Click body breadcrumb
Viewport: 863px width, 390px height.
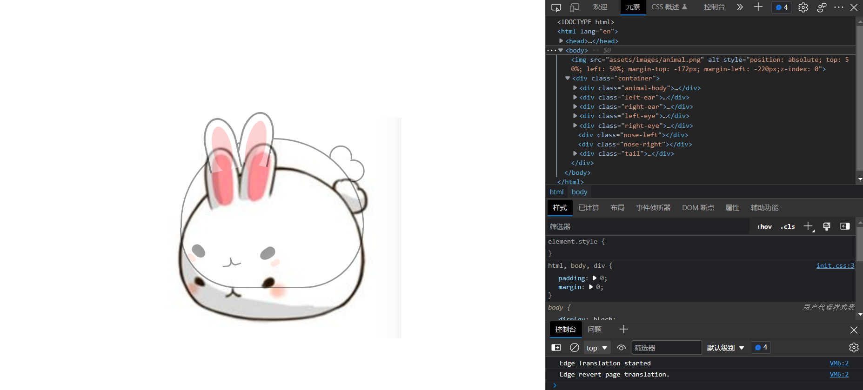[x=579, y=192]
